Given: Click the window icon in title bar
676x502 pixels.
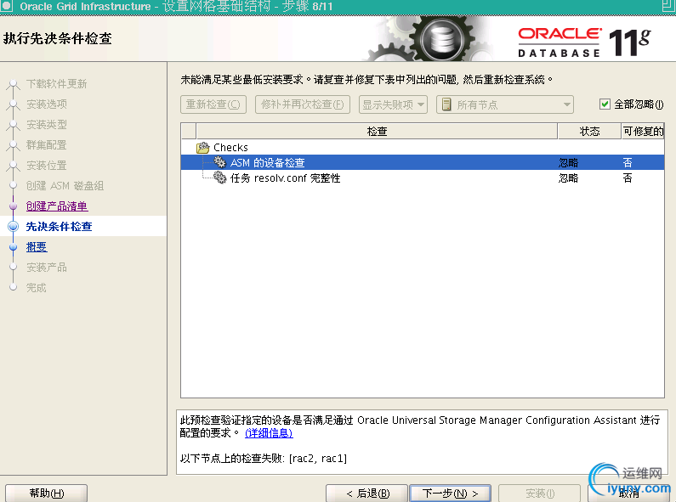Looking at the screenshot, I should [x=6, y=6].
